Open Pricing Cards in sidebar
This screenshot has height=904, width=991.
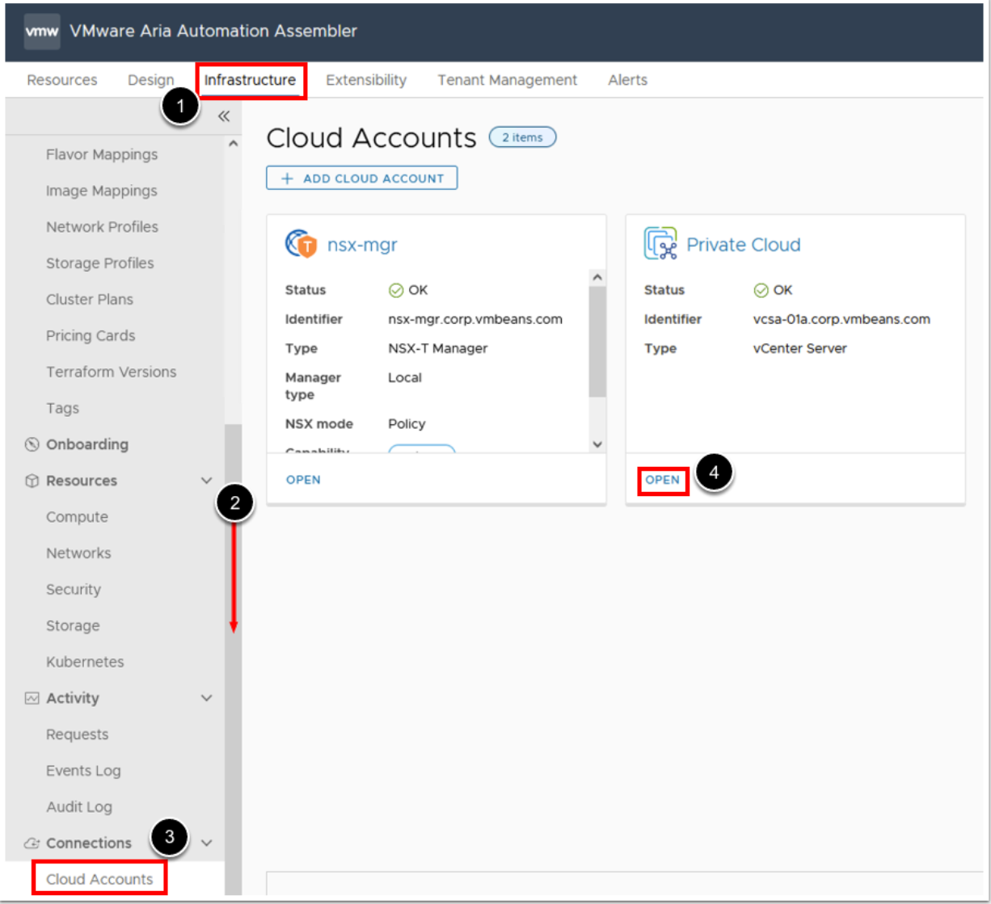[x=91, y=336]
